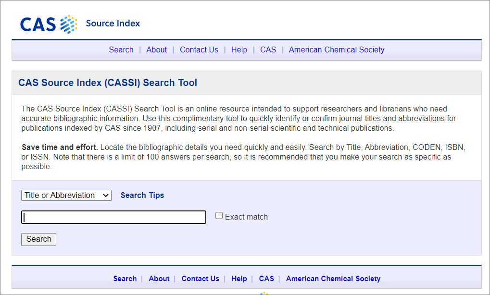Focus the search text input field
Viewport: 490px width, 295px height.
tap(114, 217)
